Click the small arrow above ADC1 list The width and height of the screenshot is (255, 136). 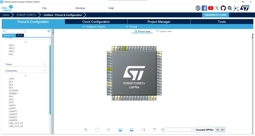pos(25,42)
